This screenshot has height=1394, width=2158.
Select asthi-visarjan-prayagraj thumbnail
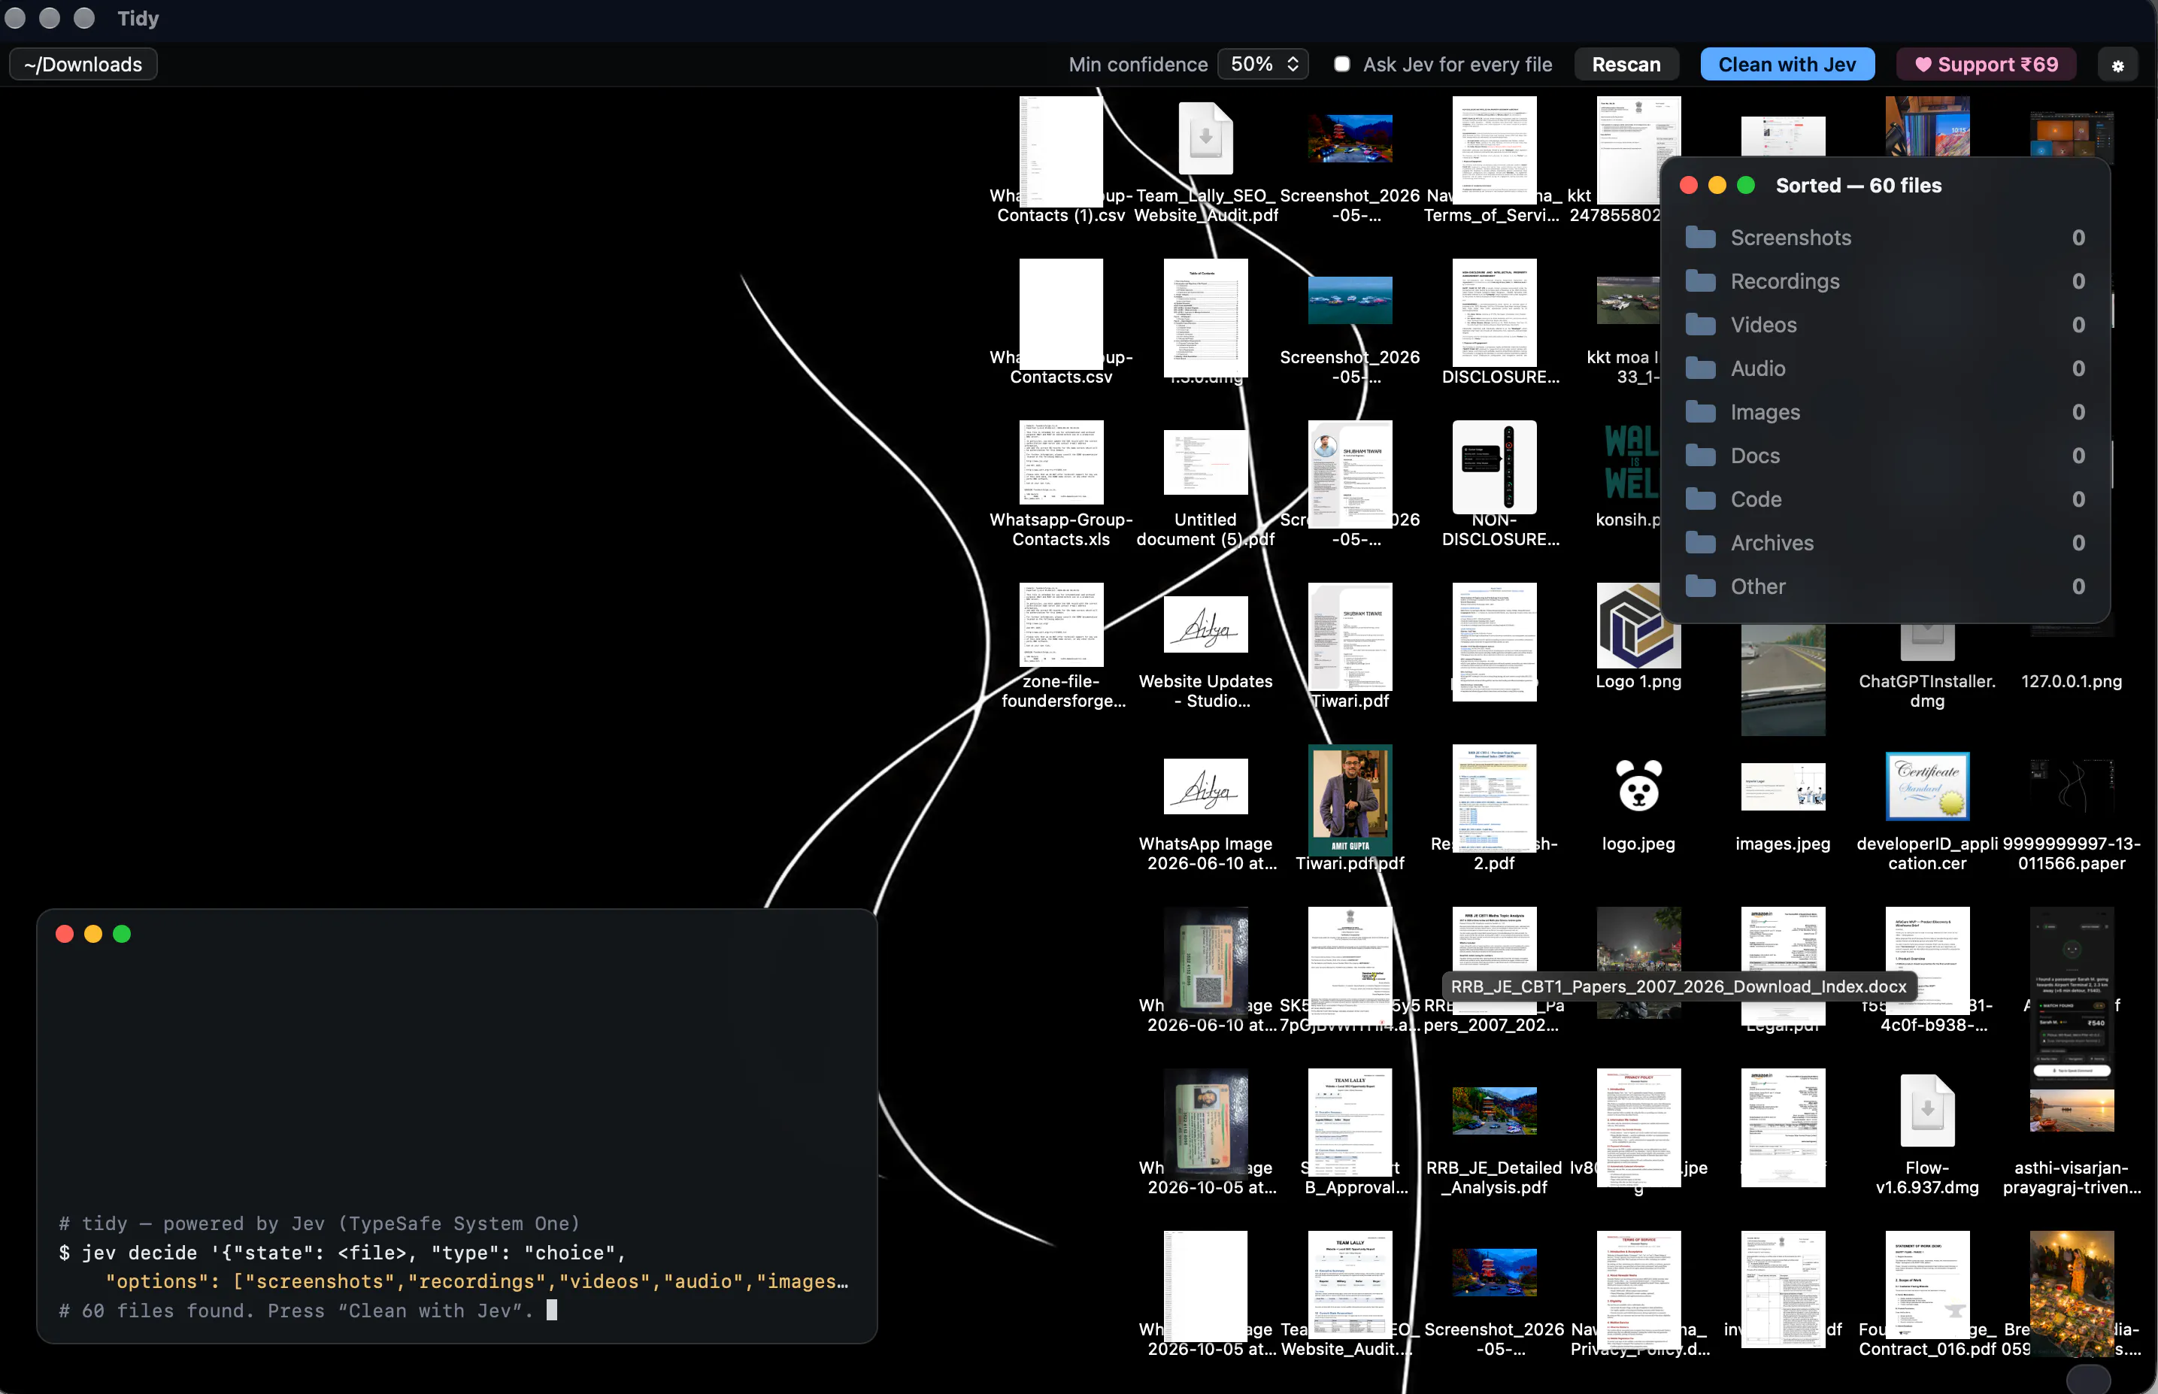click(x=2071, y=1111)
